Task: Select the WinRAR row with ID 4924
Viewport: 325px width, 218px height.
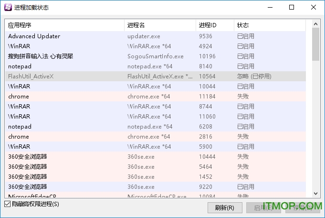Action: coord(156,46)
